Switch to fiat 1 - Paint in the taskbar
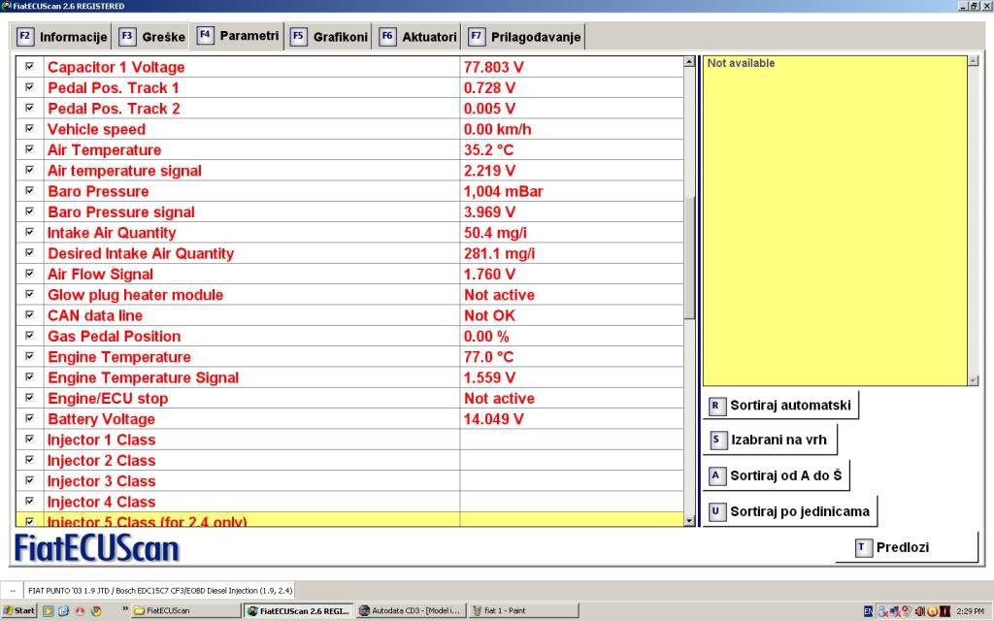The image size is (994, 621). point(523,611)
